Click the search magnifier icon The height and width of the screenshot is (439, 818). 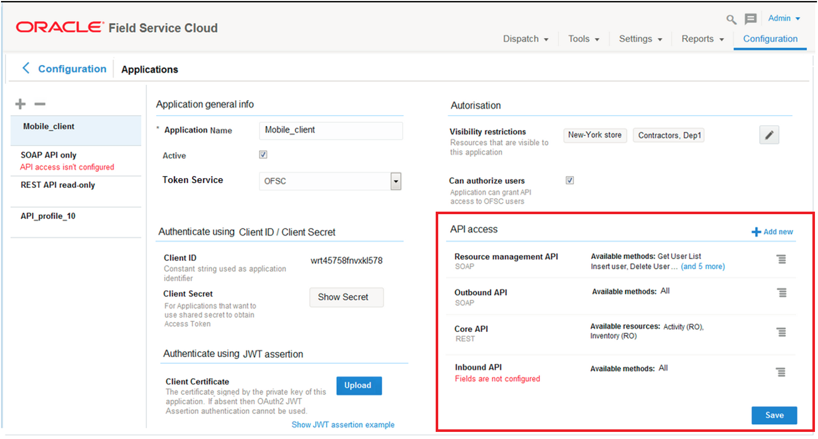point(731,20)
